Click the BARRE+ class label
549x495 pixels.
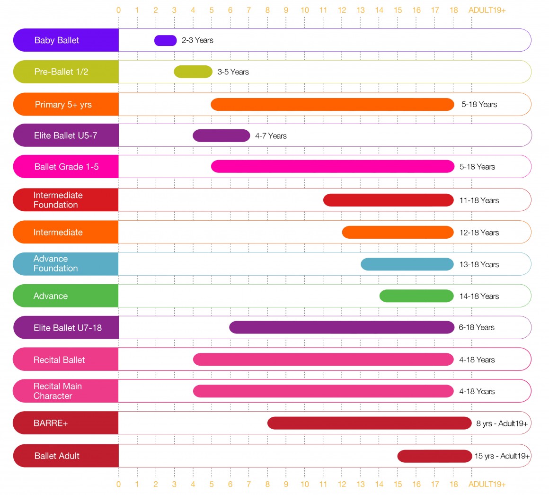[51, 423]
